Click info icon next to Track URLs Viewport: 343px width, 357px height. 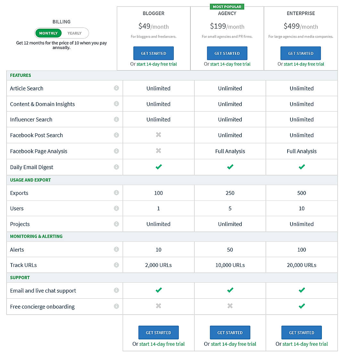[116, 265]
